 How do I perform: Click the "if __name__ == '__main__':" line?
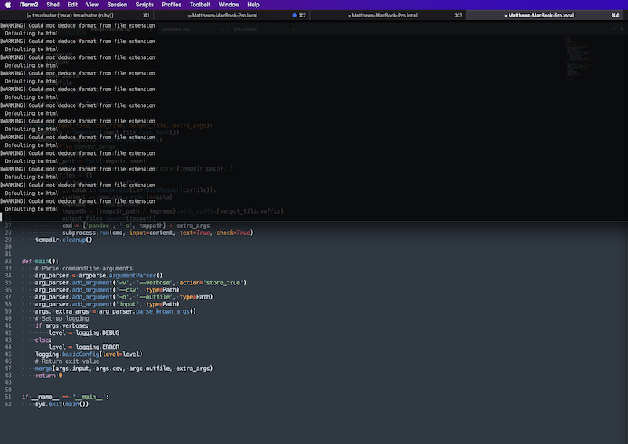(65, 397)
